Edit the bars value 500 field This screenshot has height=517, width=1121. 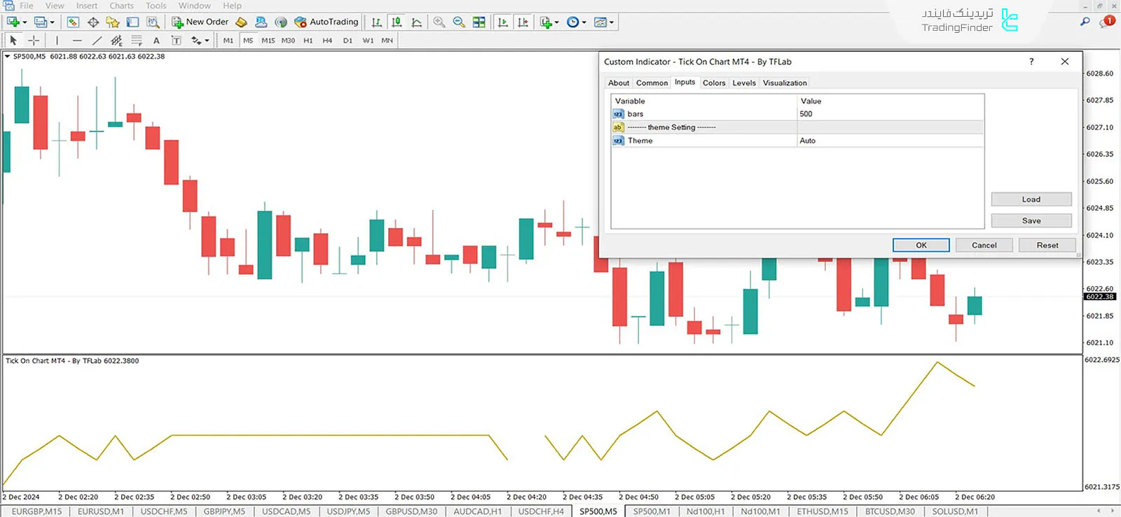point(890,114)
